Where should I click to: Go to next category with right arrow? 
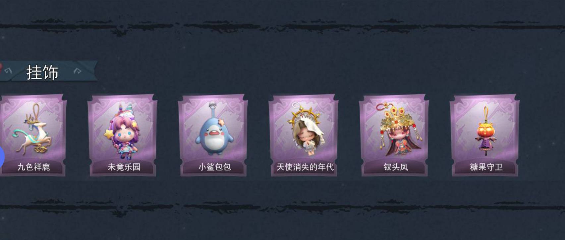77,71
